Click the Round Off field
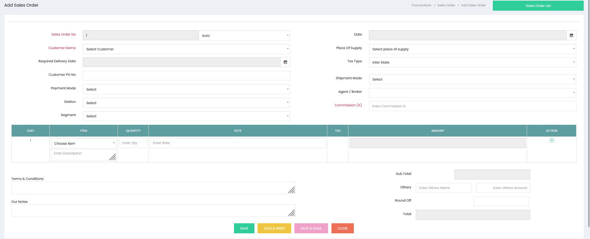Image resolution: width=590 pixels, height=239 pixels. (x=501, y=201)
